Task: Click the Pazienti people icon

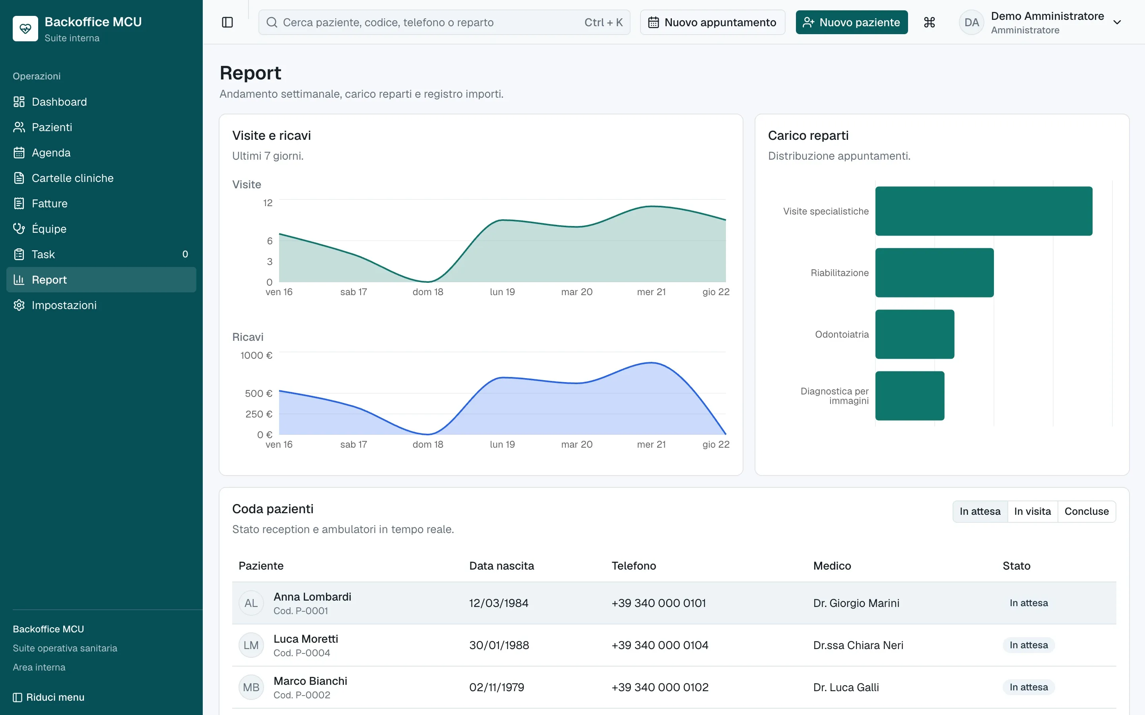Action: (19, 127)
